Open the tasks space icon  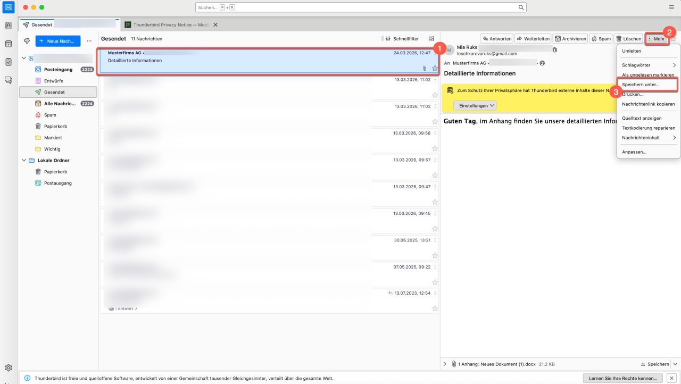click(9, 62)
